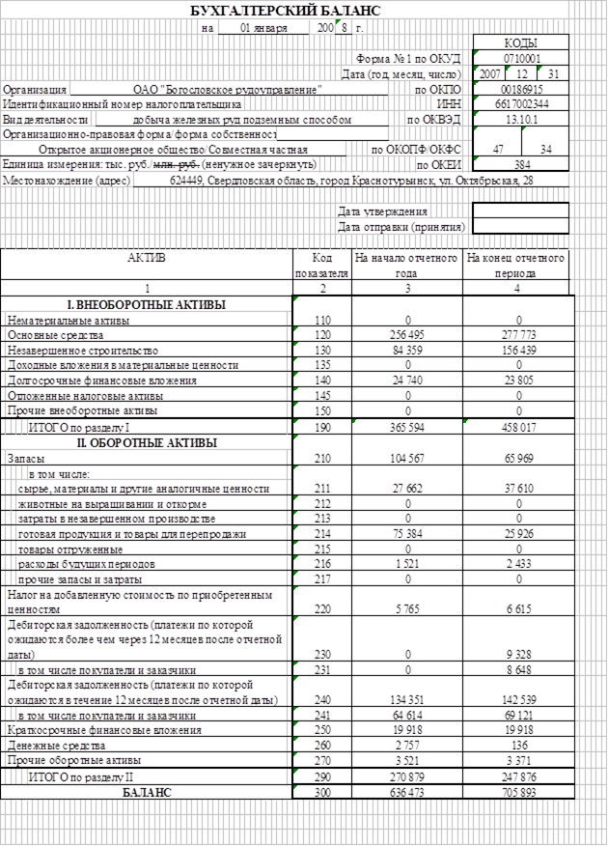608x846 pixels.
Task: Click the value 277 773
Action: coord(518,334)
